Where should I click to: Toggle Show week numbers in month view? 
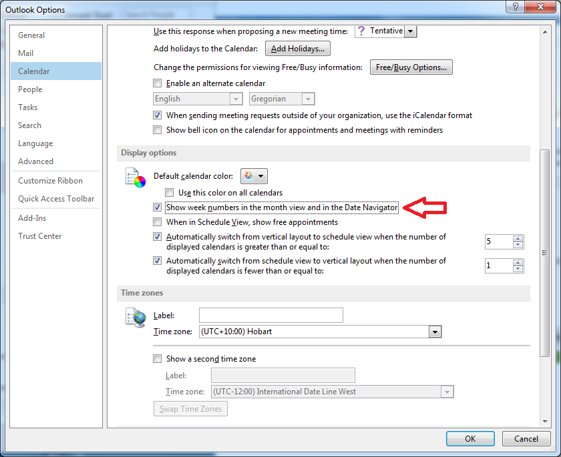pos(157,207)
